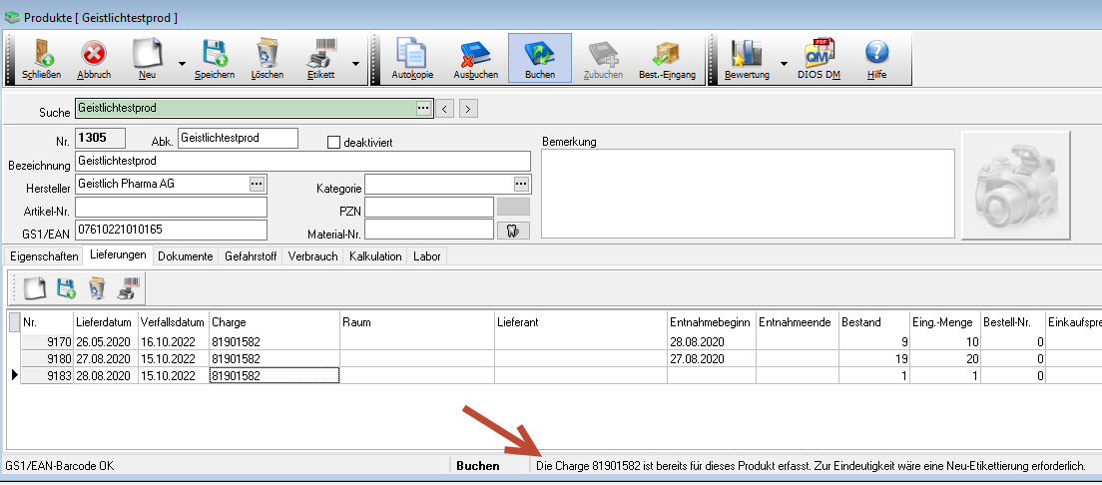The width and height of the screenshot is (1102, 485).
Task: Click the Ausbuchen icon
Action: coord(476,59)
